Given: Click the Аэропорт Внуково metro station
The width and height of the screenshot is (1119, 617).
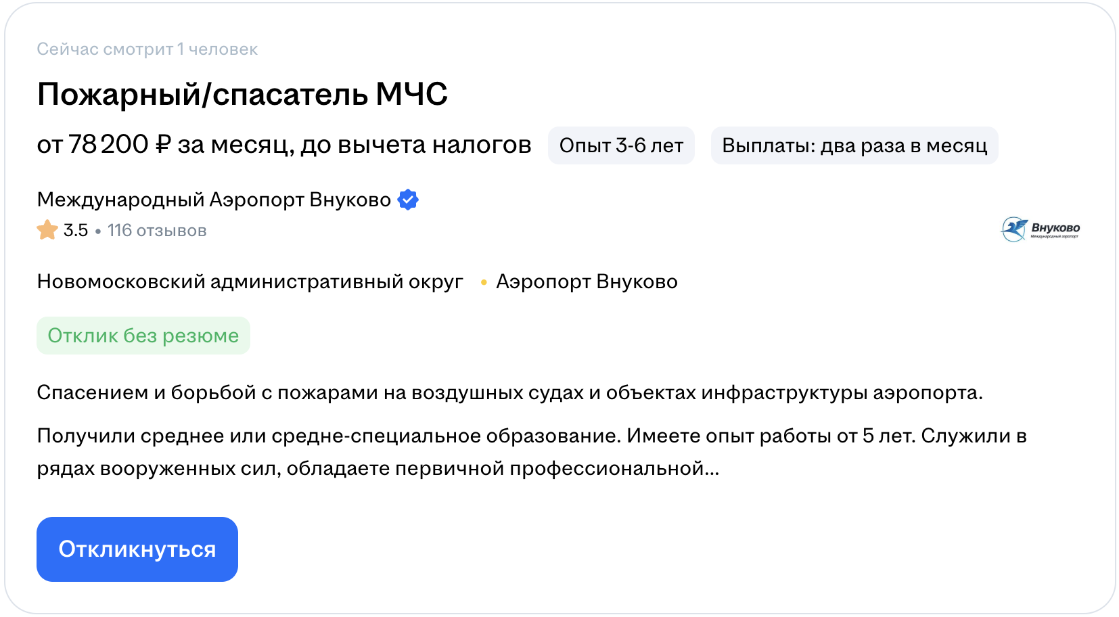Looking at the screenshot, I should (x=587, y=281).
